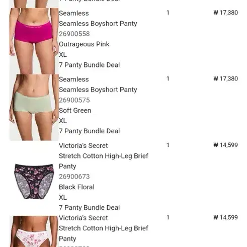The width and height of the screenshot is (247, 247).
Task: Click the Outrageous Pink color label
Action: pos(84,44)
